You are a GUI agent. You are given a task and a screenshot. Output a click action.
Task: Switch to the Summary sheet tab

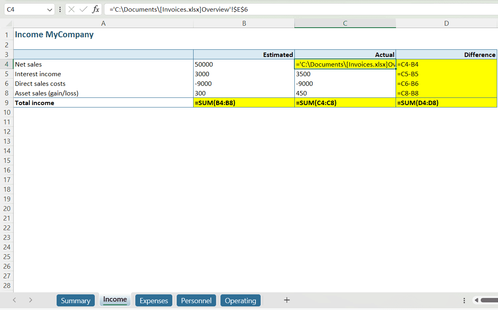(x=76, y=300)
